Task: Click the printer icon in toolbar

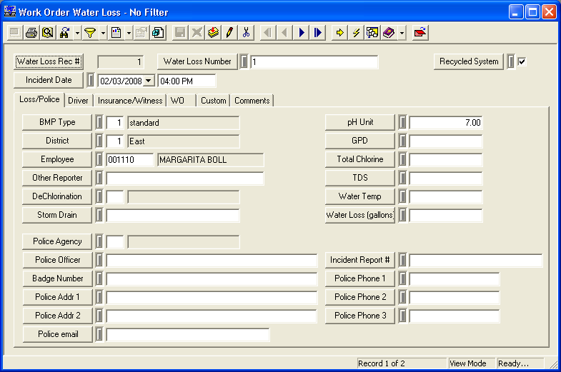Action: tap(31, 33)
